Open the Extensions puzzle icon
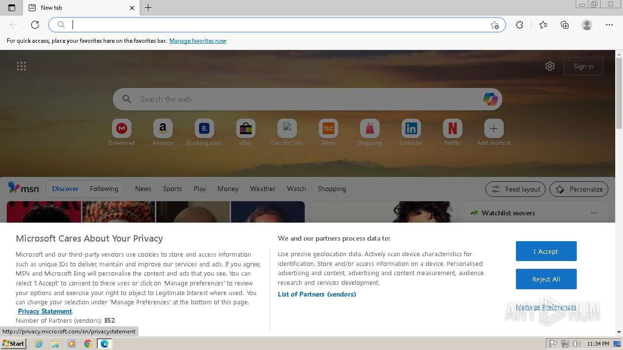The image size is (623, 350). click(519, 25)
